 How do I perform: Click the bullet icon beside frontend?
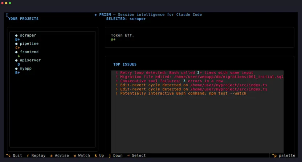click(16, 52)
